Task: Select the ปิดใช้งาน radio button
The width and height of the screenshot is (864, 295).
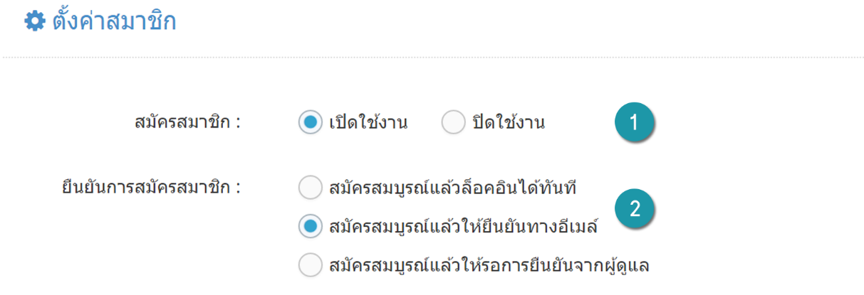Action: click(453, 123)
